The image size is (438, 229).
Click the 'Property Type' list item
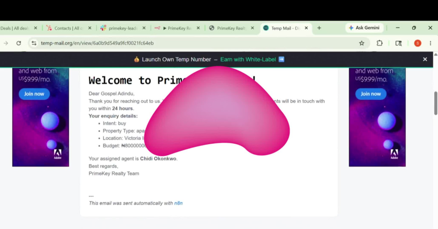[124, 131]
